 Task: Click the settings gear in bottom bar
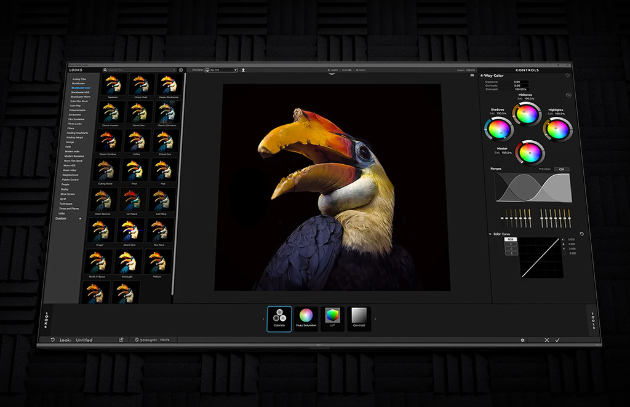[522, 339]
